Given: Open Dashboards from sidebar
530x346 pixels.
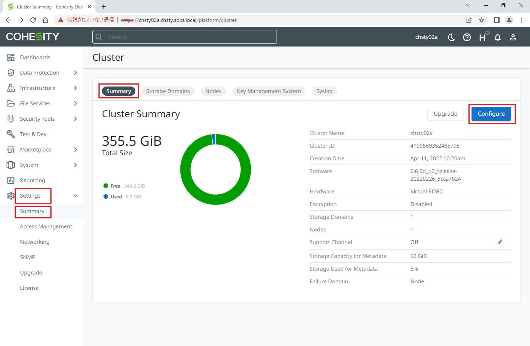Looking at the screenshot, I should point(35,57).
